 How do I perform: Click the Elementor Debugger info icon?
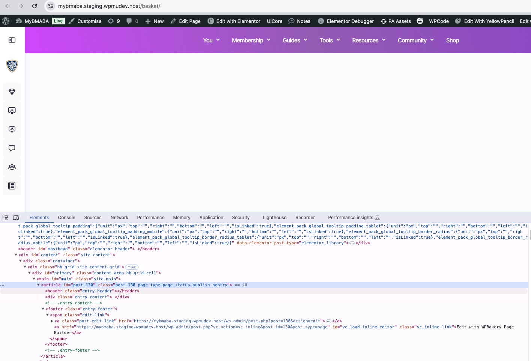(x=321, y=21)
